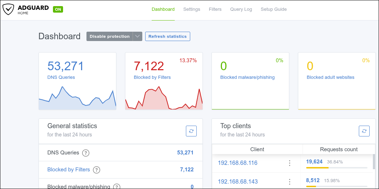This screenshot has width=379, height=189.
Task: Click the 19,624 requests progress bar
Action: 337,167
